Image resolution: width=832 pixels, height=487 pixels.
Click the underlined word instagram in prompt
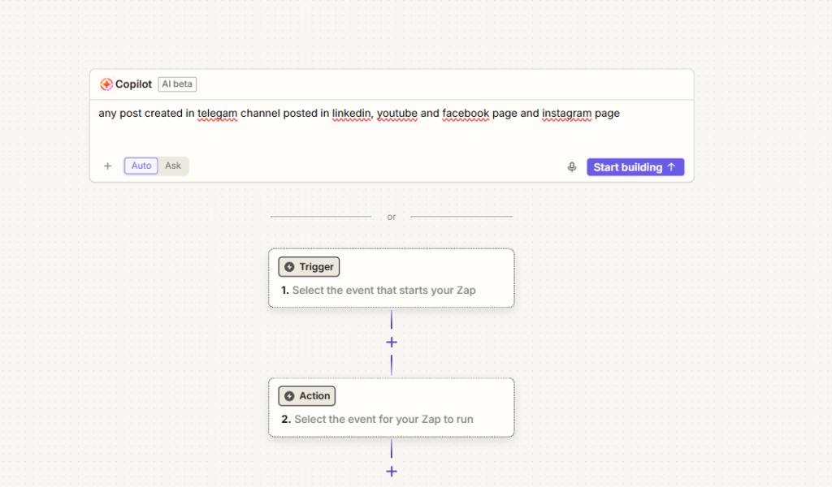pos(566,114)
